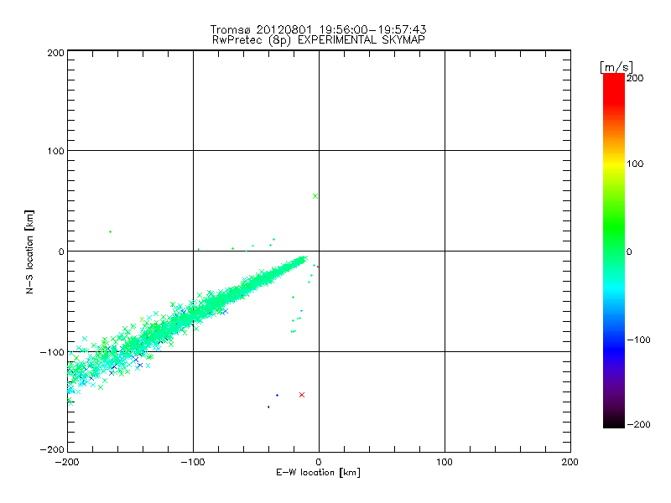Click the '[m/s]' colorbar unit label
Viewport: 671px width, 503px height.
point(616,67)
